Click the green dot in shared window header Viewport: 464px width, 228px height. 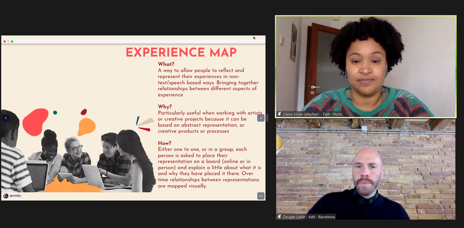pyautogui.click(x=12, y=41)
